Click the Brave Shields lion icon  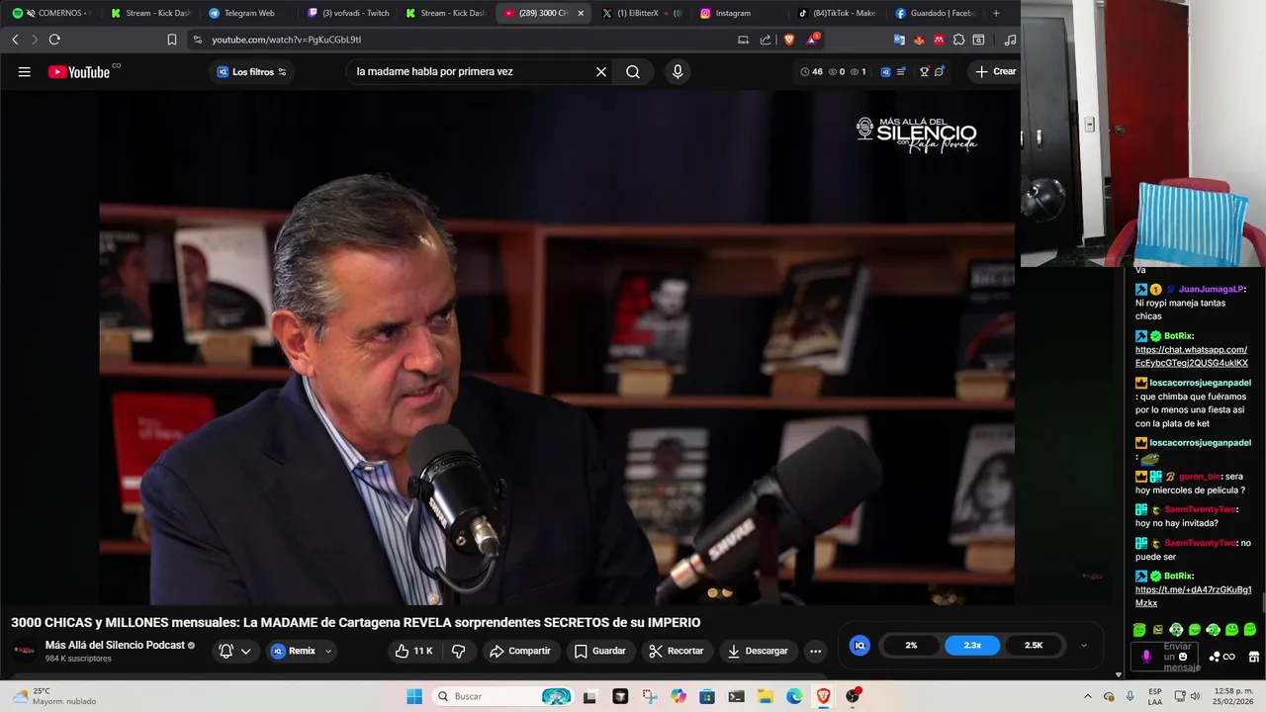(789, 40)
